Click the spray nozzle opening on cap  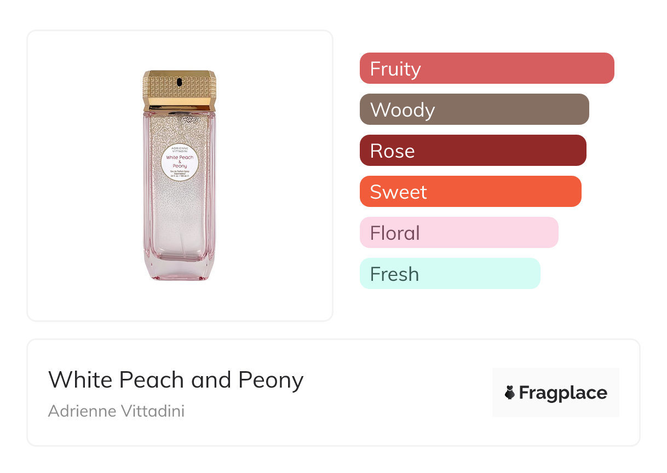click(180, 81)
